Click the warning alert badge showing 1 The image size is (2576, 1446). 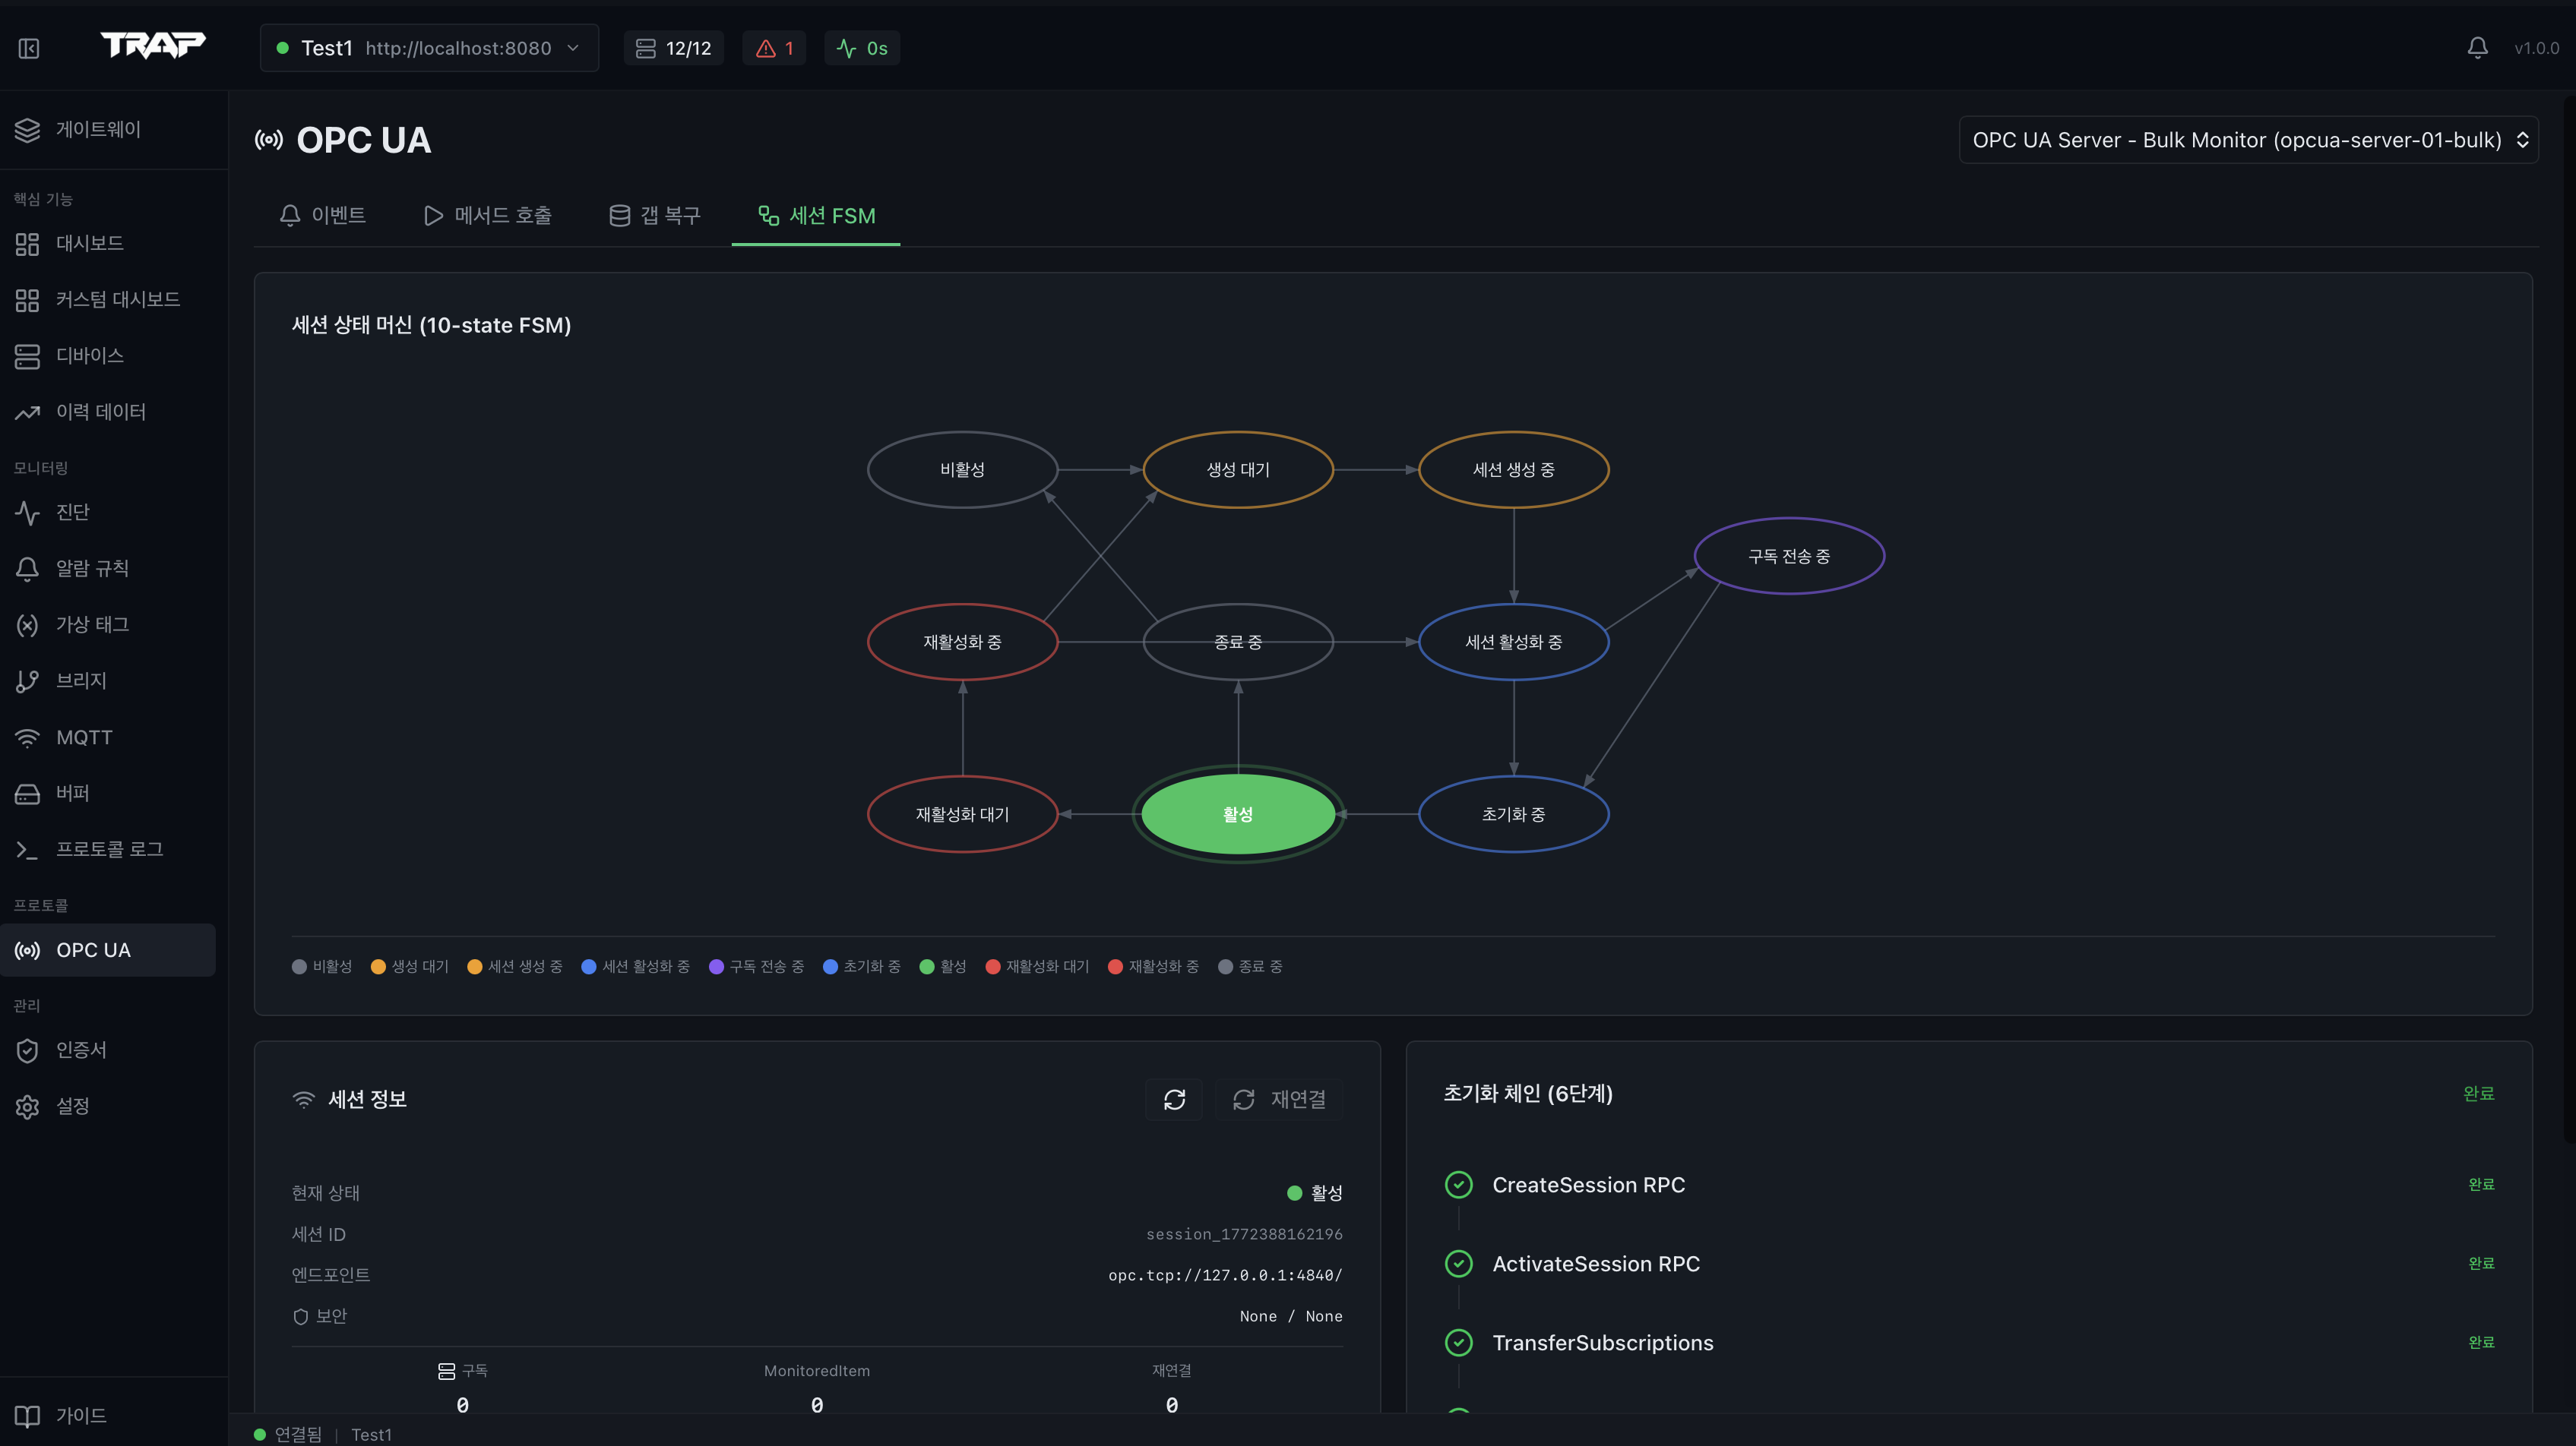pos(773,47)
